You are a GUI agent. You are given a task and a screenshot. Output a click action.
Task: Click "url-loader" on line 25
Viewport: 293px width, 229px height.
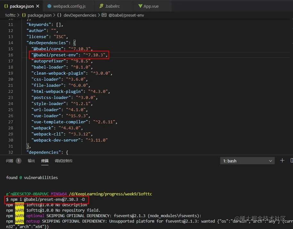46,110
